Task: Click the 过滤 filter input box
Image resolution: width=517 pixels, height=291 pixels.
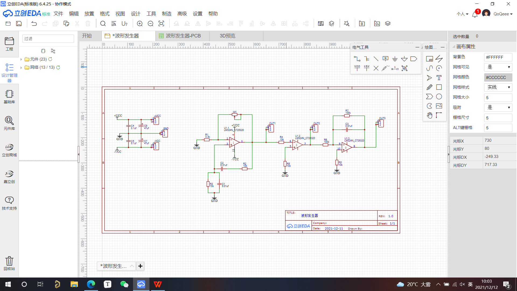Action: (48, 39)
